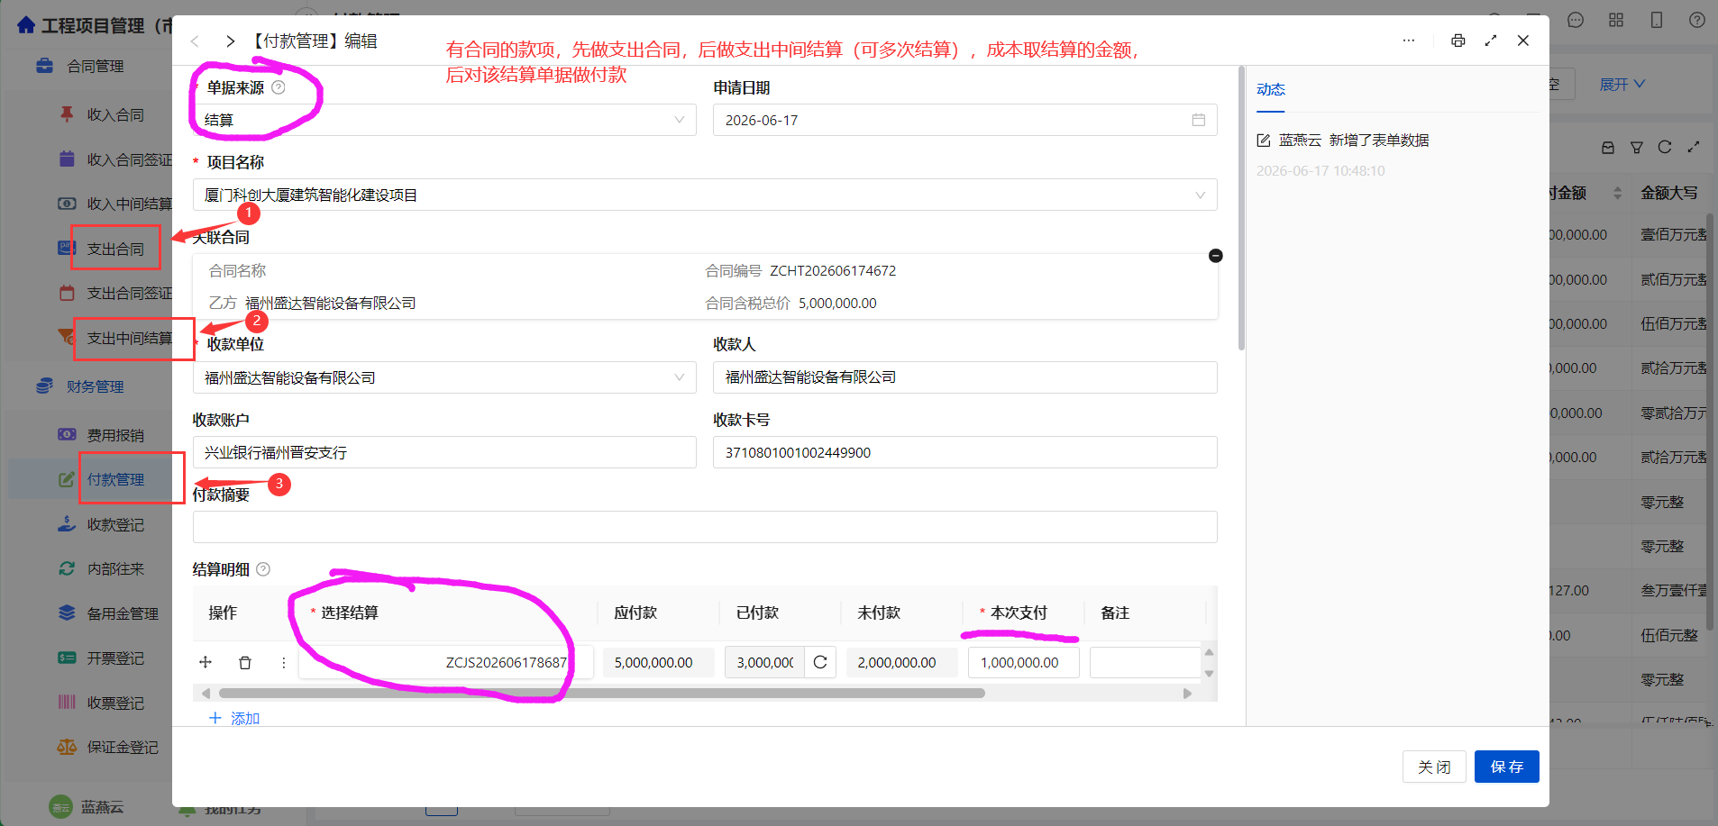Image resolution: width=1718 pixels, height=826 pixels.
Task: Select 收款登记 in the sidebar menu
Action: click(115, 524)
